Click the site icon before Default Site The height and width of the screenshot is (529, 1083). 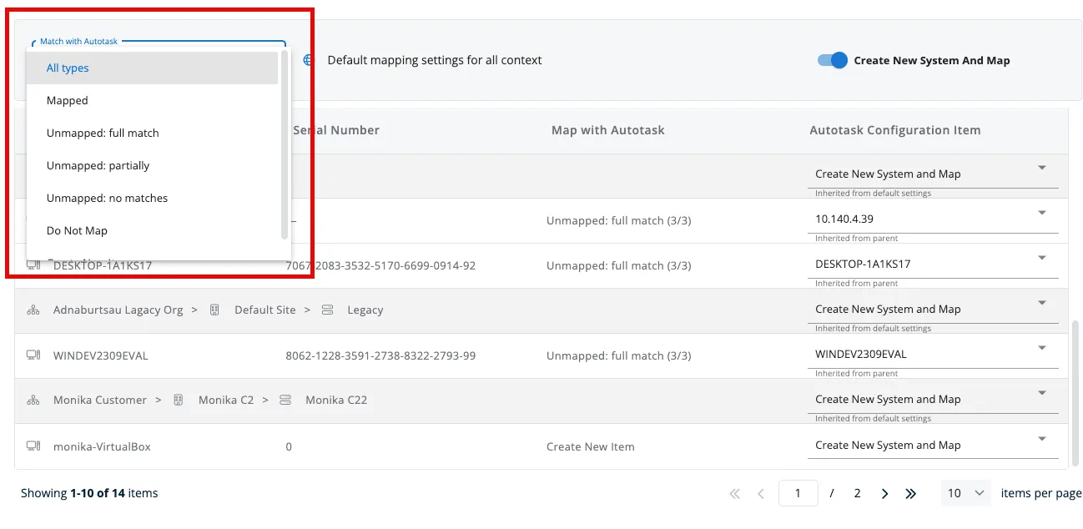pyautogui.click(x=214, y=310)
